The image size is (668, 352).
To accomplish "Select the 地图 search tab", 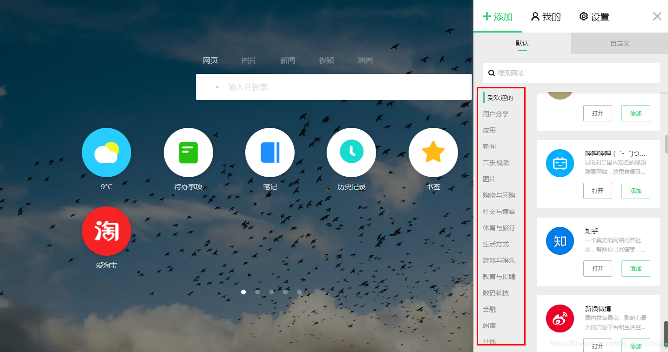I will point(365,60).
